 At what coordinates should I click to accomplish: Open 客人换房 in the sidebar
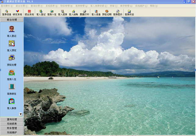point(12,104)
